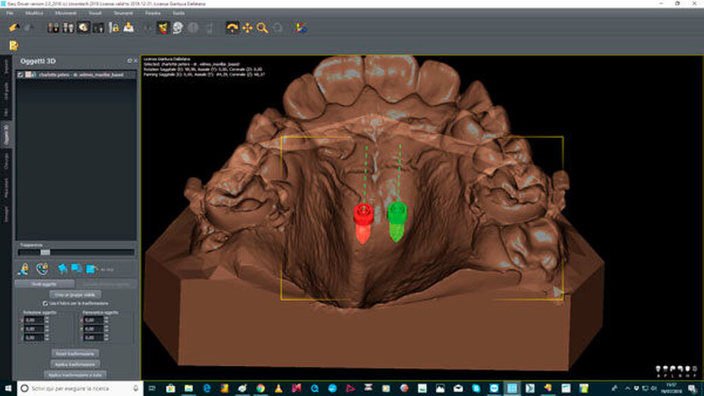This screenshot has width=704, height=396.
Task: Click the download import toolbar icon
Action: point(129,28)
